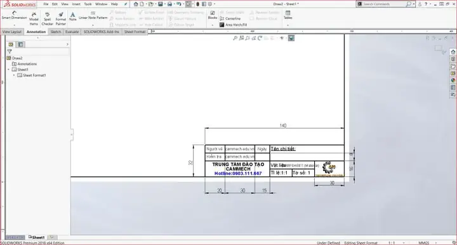The height and width of the screenshot is (245, 457).
Task: Expand the Sheet Format1 tree node
Action: point(14,75)
